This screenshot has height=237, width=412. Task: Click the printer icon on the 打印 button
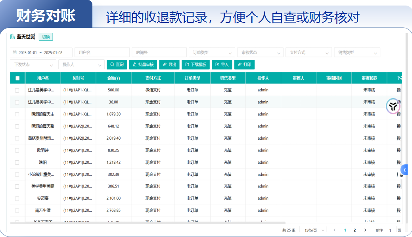tap(239, 64)
